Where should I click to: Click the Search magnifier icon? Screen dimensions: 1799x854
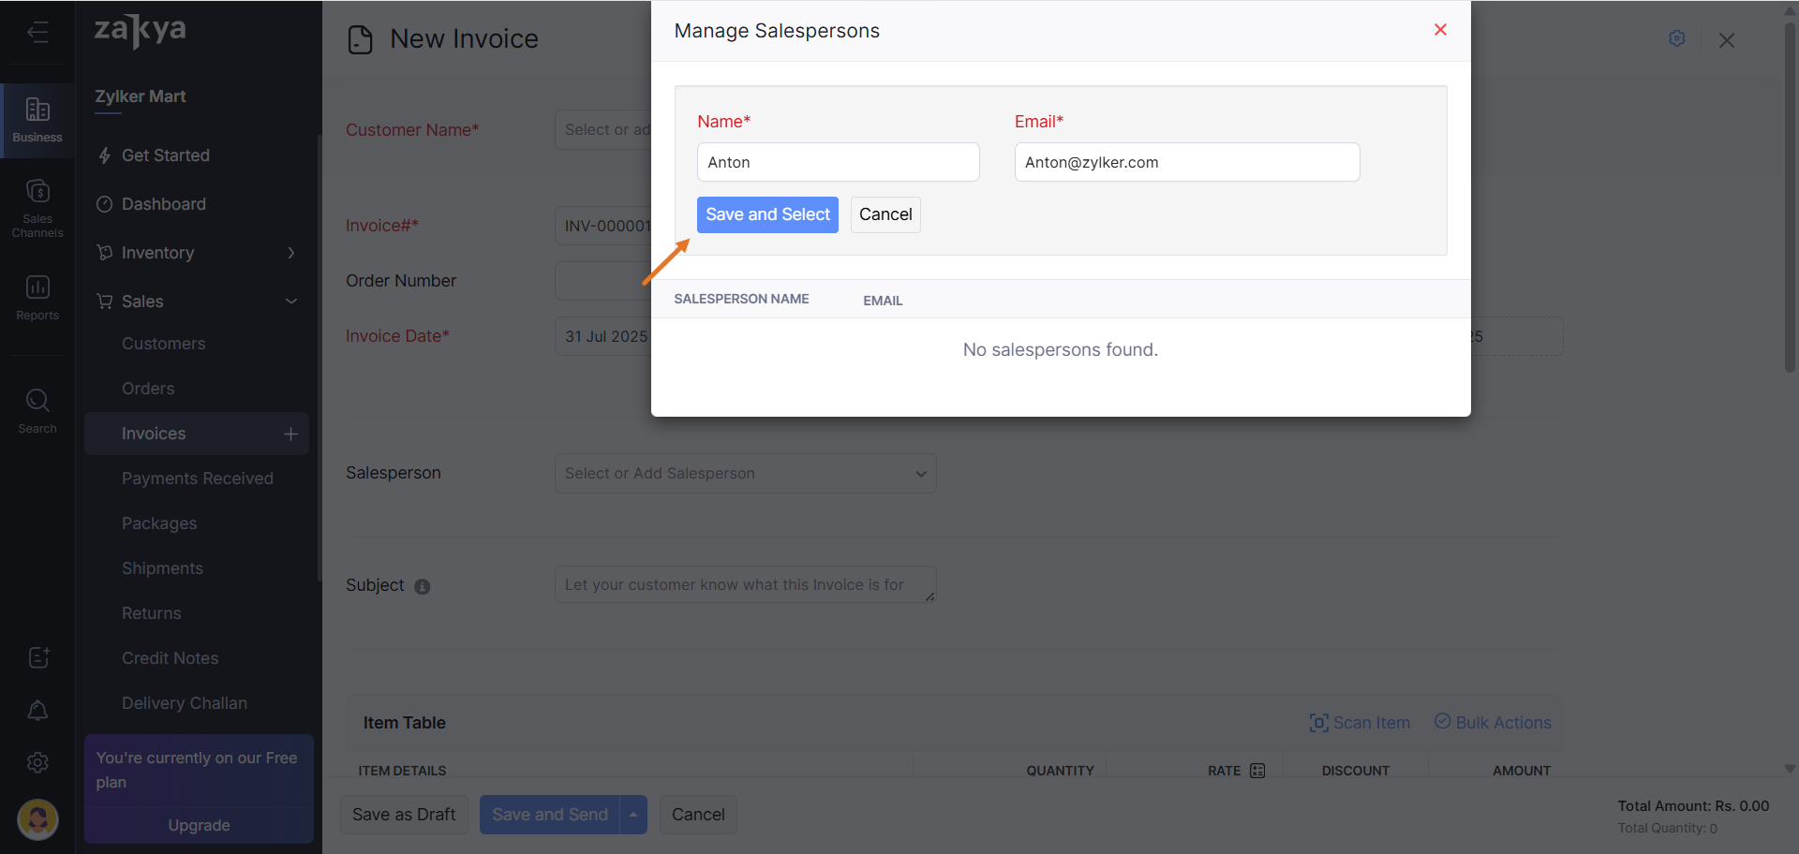coord(37,410)
